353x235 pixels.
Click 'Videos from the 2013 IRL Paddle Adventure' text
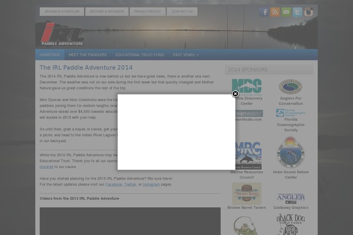click(79, 199)
